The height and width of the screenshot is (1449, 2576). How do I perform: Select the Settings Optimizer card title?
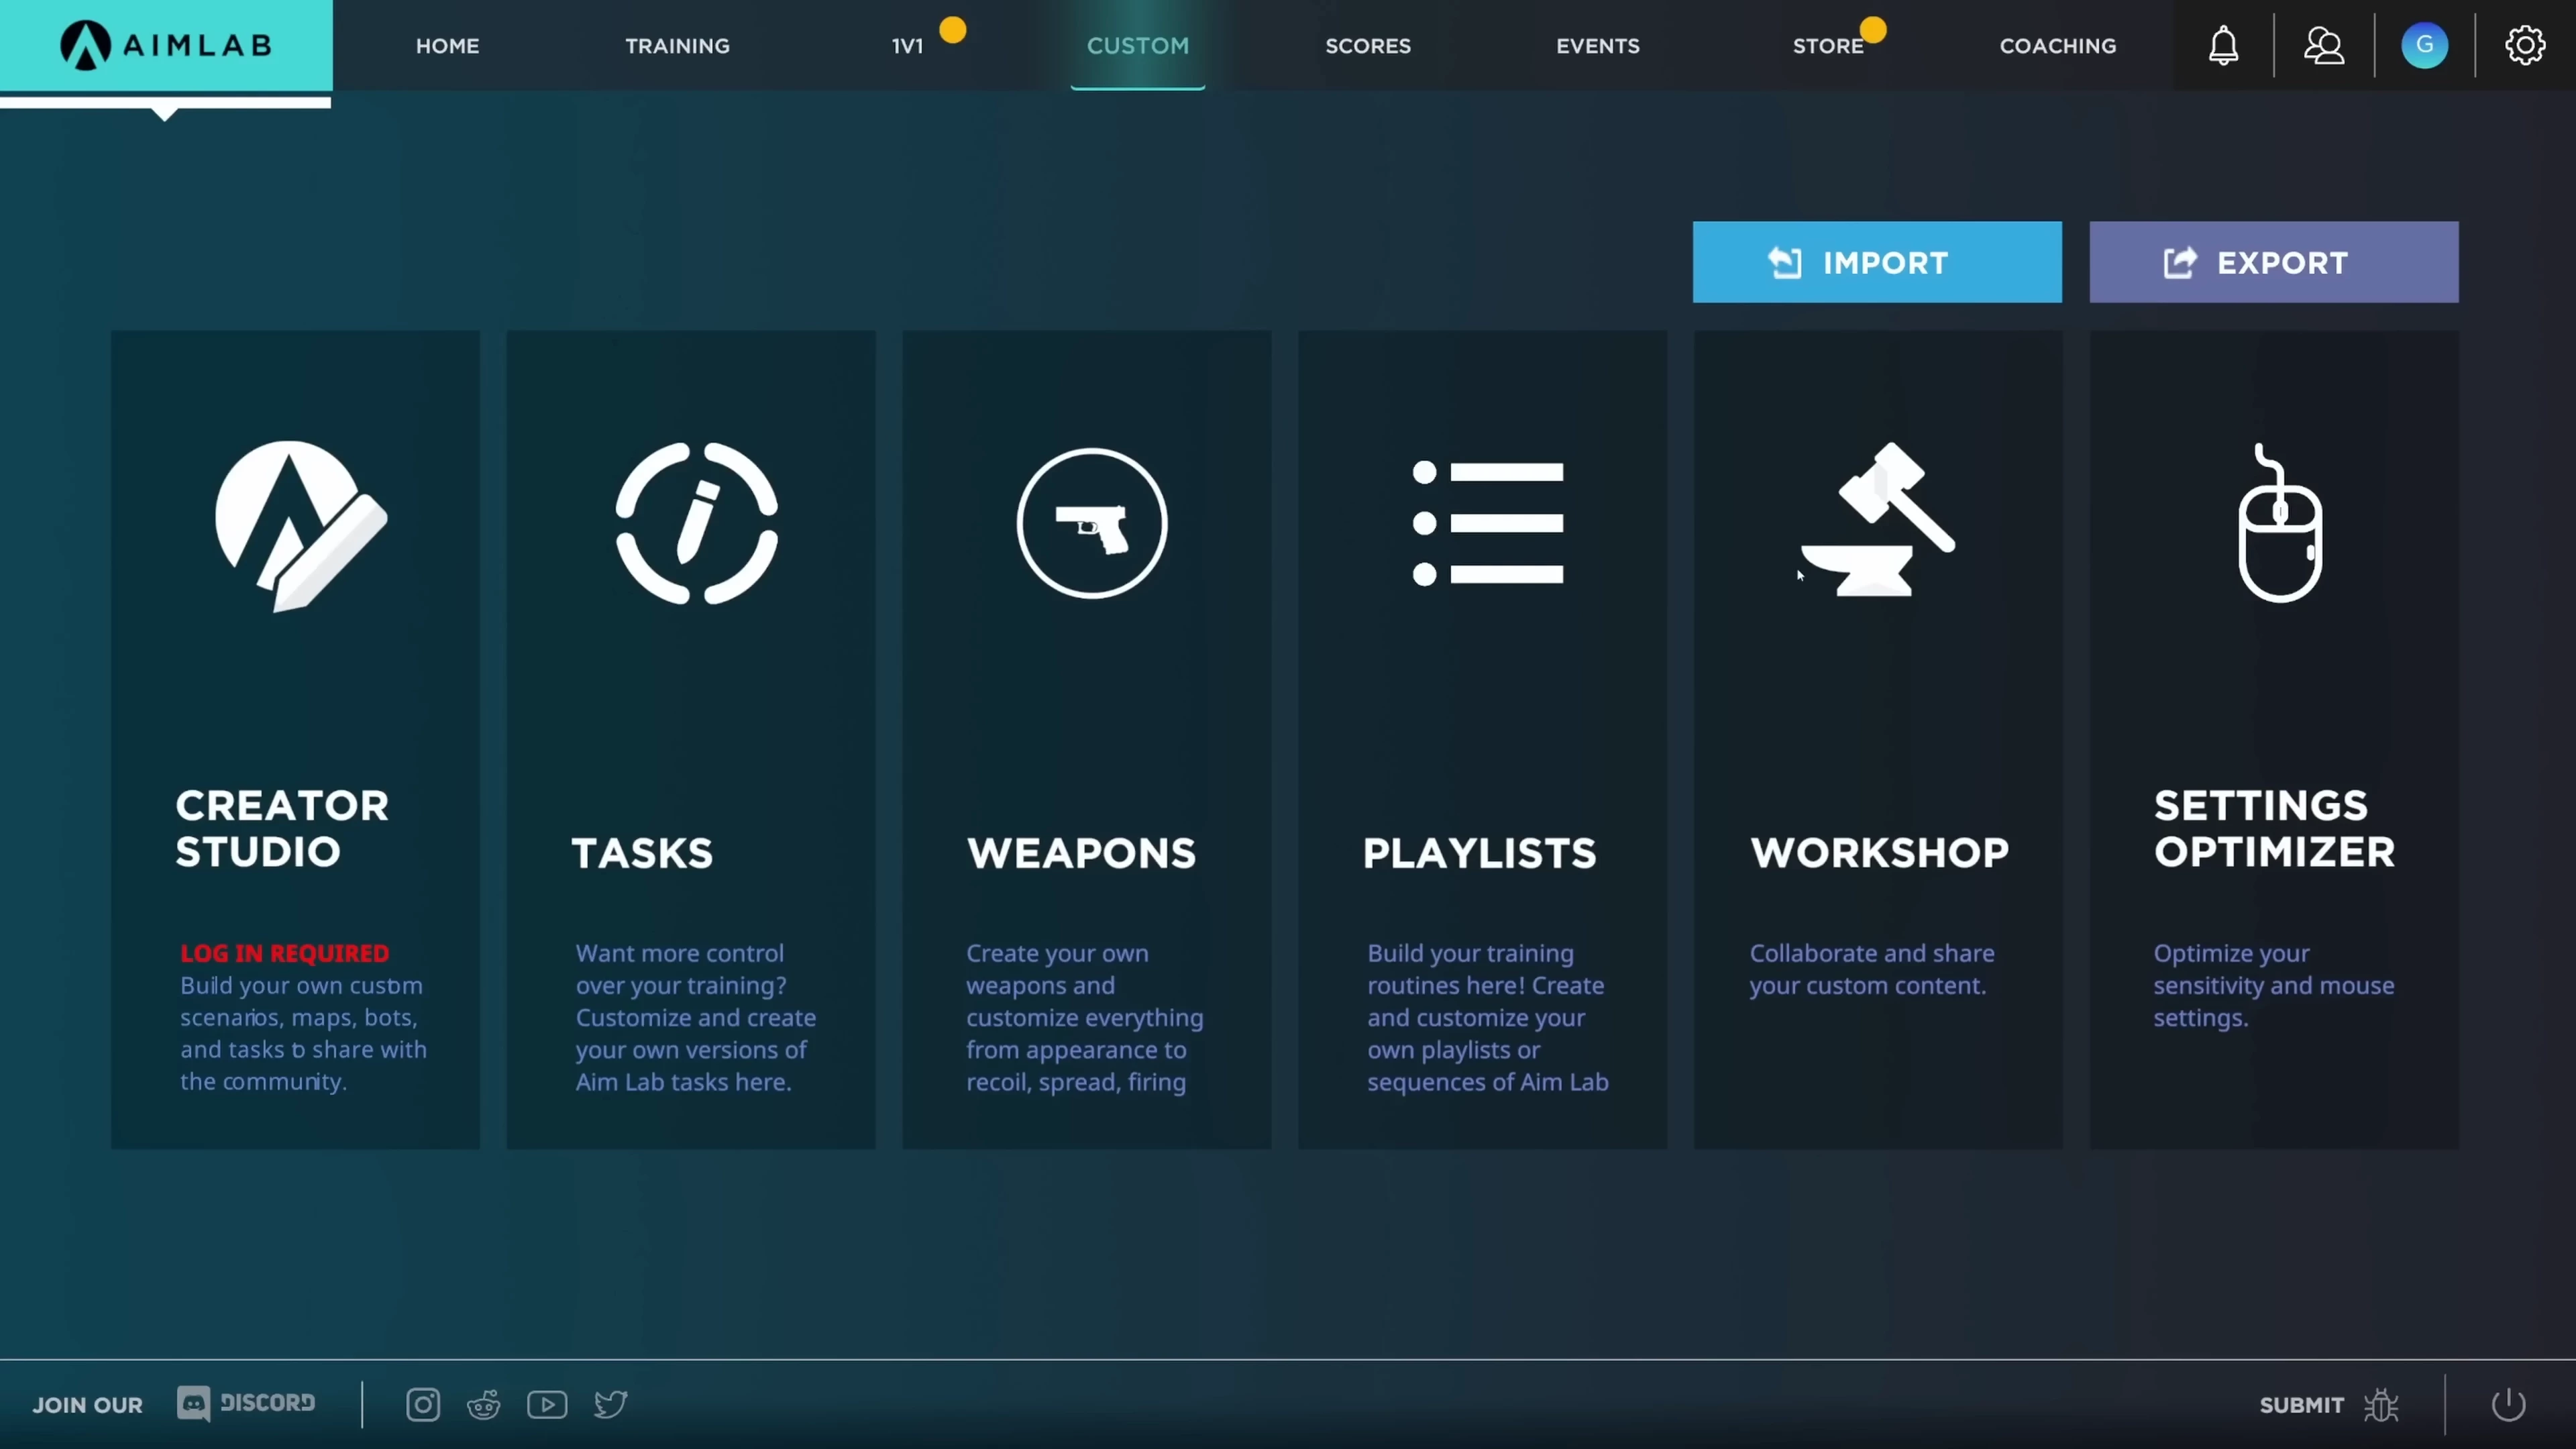pos(2274,828)
